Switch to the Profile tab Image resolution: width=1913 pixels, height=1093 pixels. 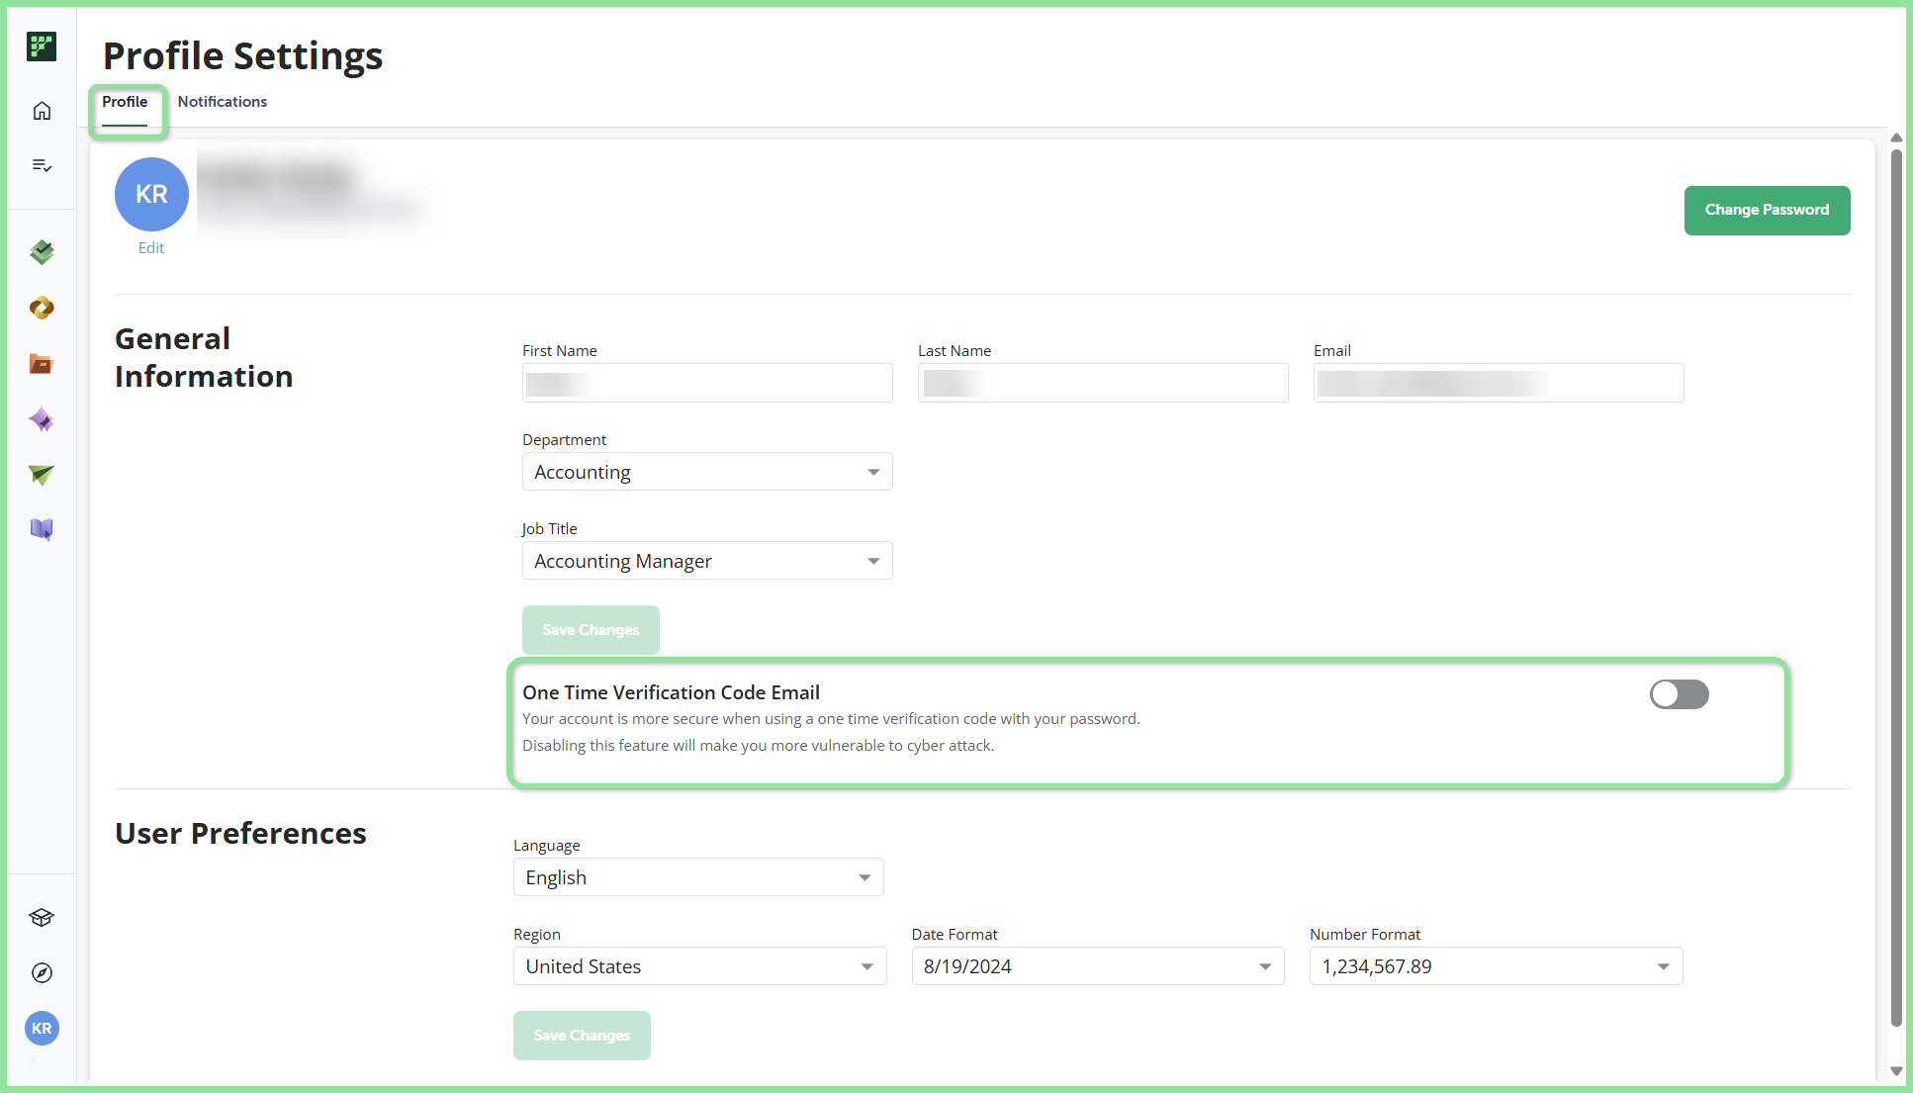pos(125,102)
